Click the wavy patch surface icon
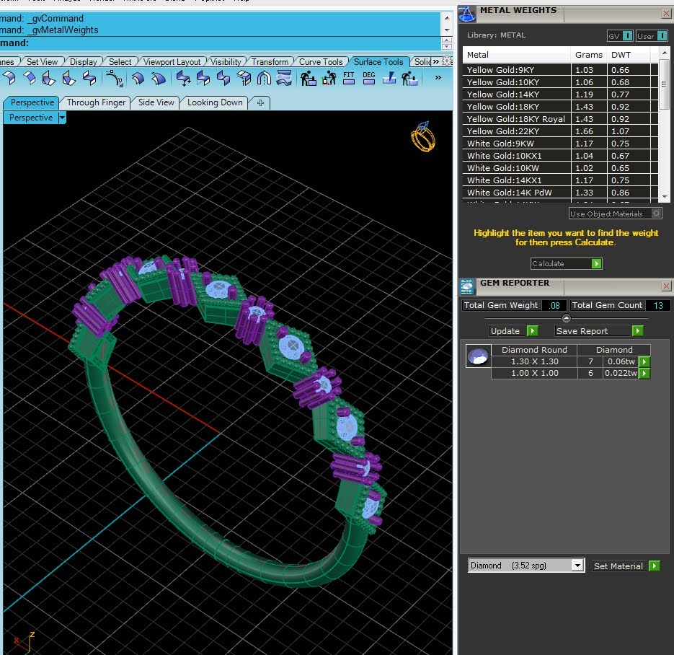Image resolution: width=674 pixels, height=655 pixels. (284, 79)
